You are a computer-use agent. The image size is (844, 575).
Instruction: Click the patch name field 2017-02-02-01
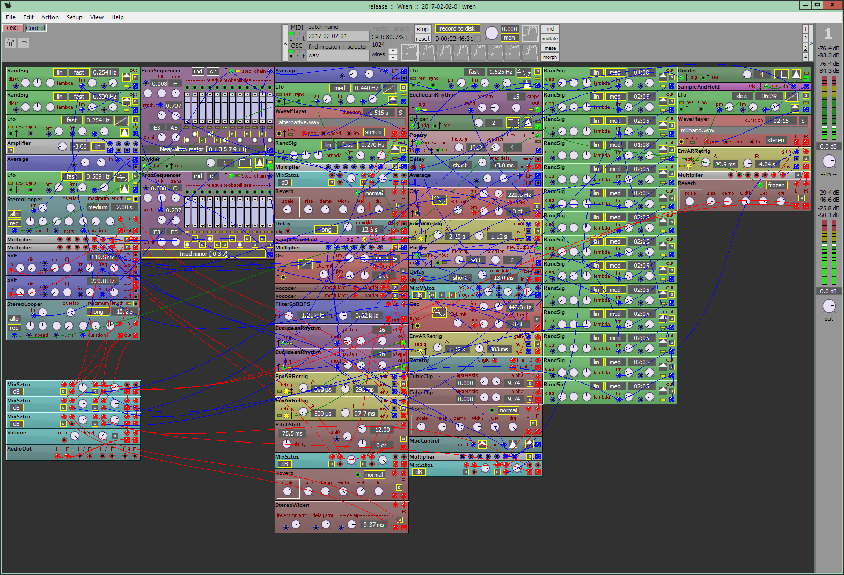click(x=338, y=36)
